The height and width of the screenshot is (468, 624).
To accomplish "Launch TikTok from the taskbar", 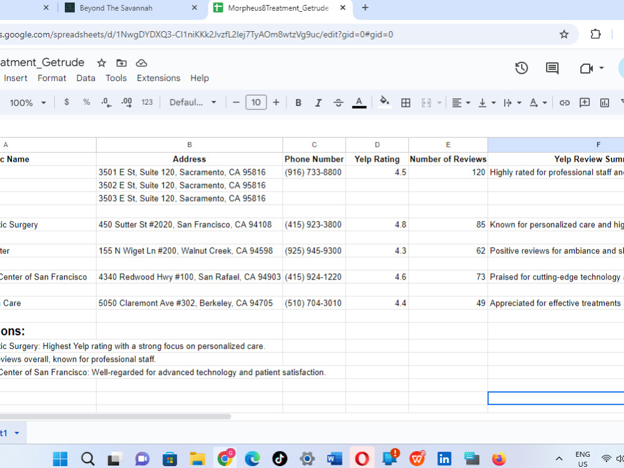I will [280, 459].
